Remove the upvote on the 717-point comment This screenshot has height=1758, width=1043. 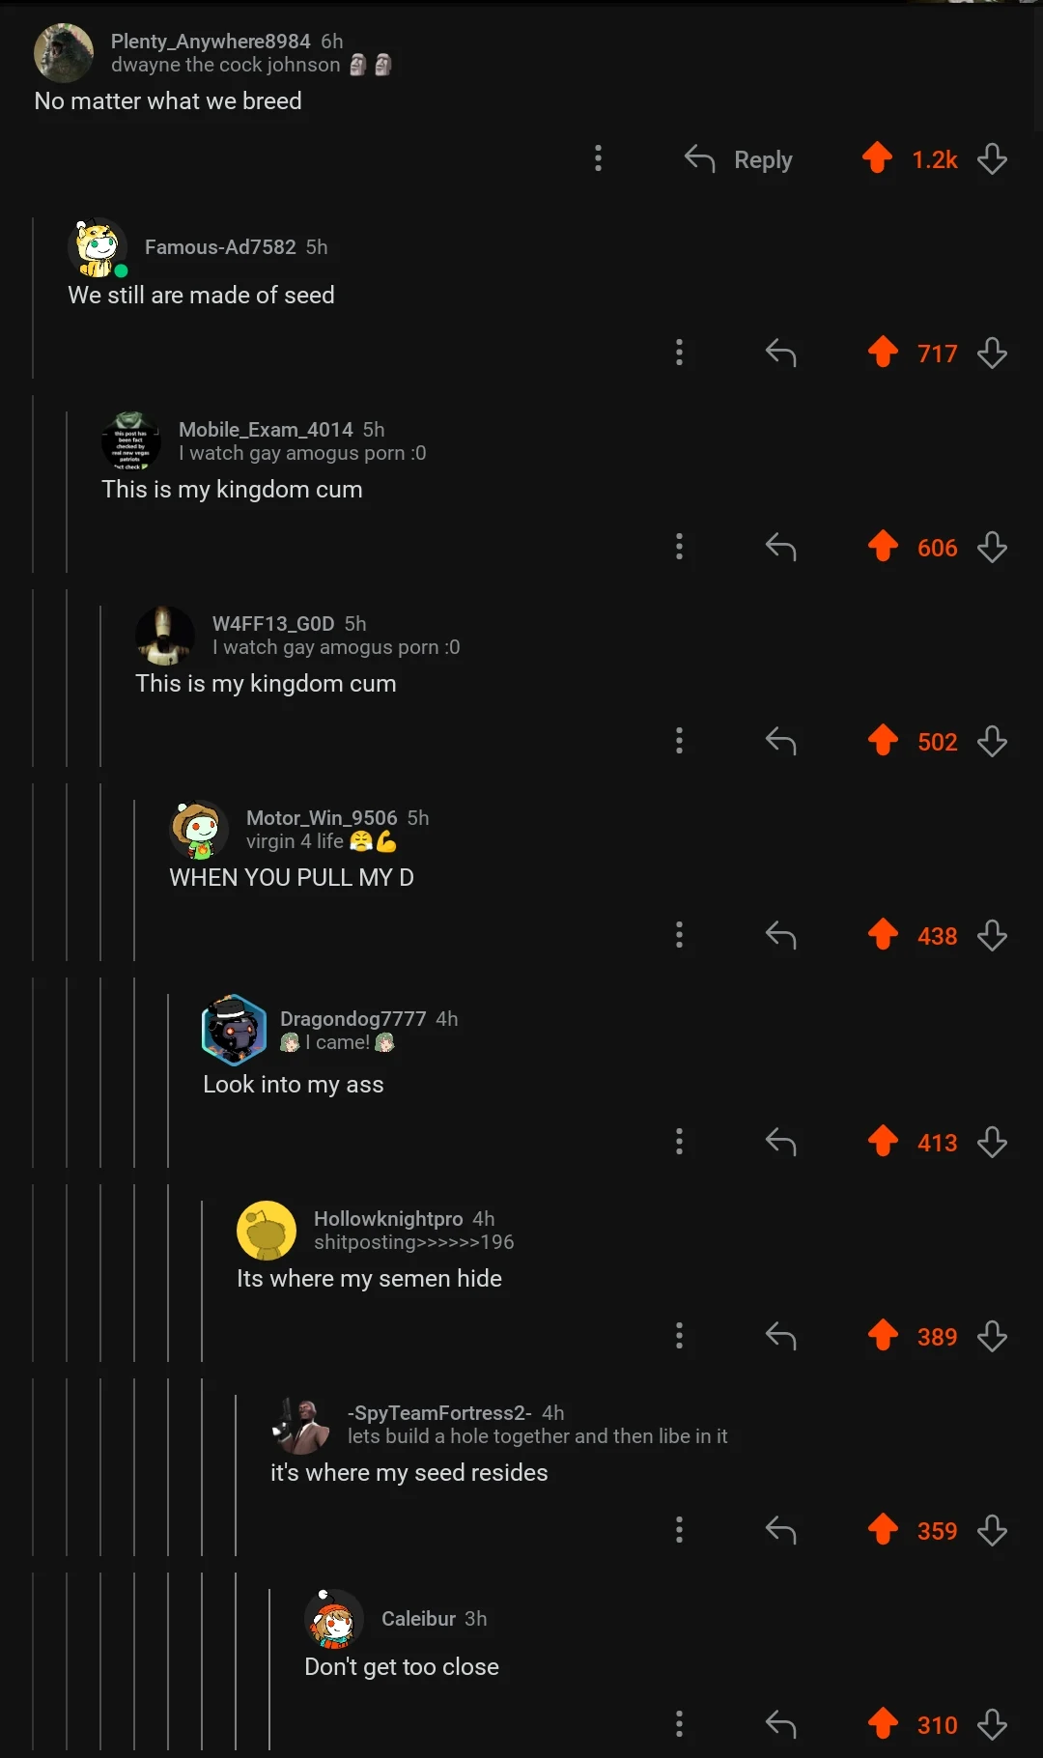(883, 352)
